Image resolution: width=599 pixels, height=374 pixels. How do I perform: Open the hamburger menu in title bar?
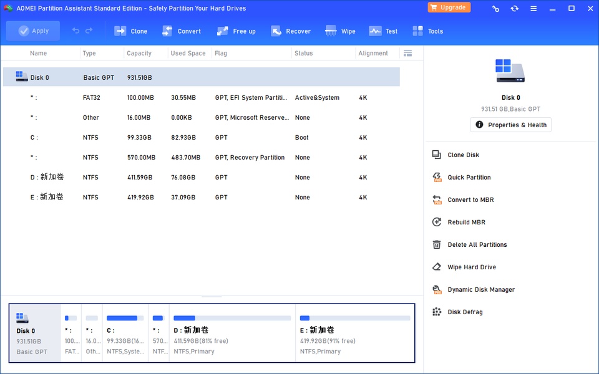tap(533, 8)
